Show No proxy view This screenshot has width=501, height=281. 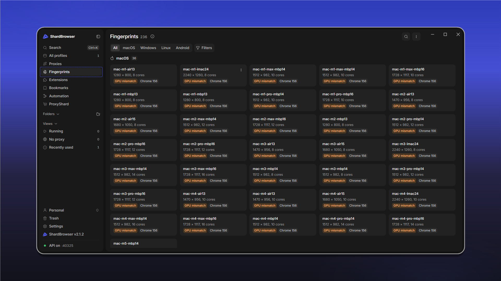click(x=71, y=139)
